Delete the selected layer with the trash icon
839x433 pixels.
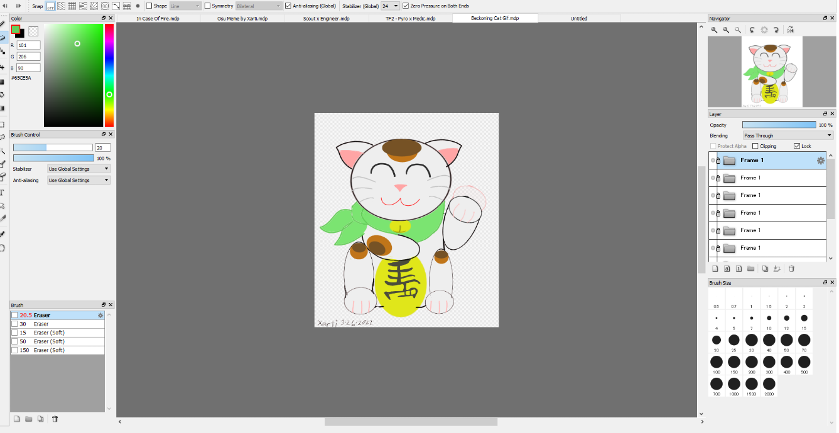point(791,269)
